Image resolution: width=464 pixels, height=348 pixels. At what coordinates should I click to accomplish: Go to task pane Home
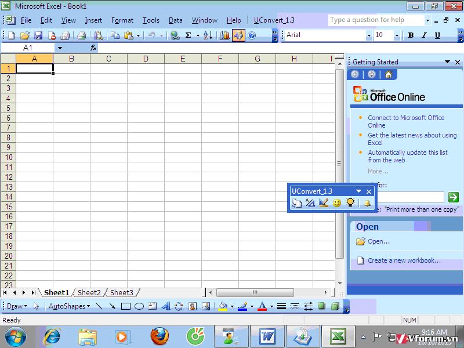coord(388,74)
